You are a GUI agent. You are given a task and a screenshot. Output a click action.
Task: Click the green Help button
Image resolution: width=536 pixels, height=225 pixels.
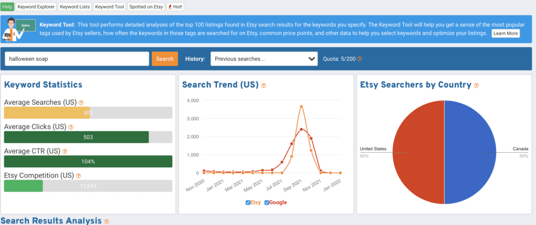click(x=7, y=7)
